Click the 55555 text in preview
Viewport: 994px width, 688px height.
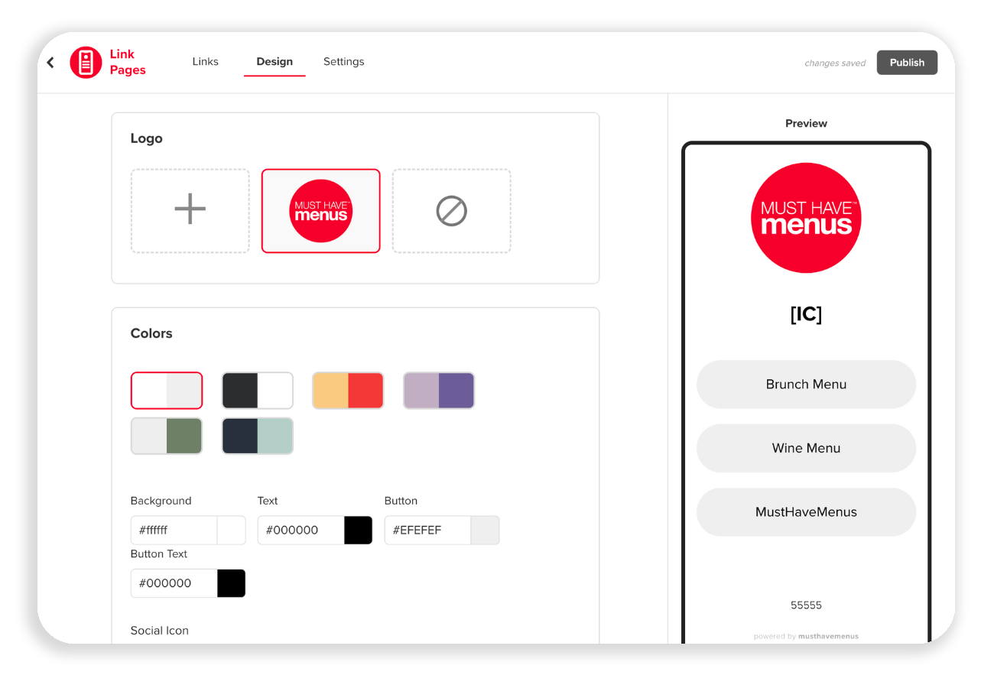(x=806, y=605)
